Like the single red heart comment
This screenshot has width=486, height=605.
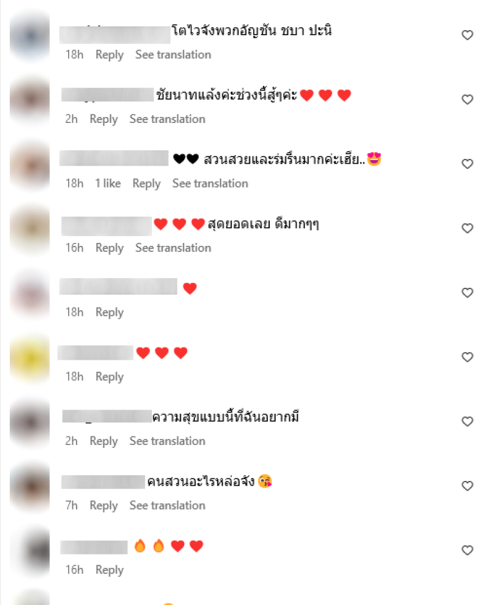coord(467,293)
